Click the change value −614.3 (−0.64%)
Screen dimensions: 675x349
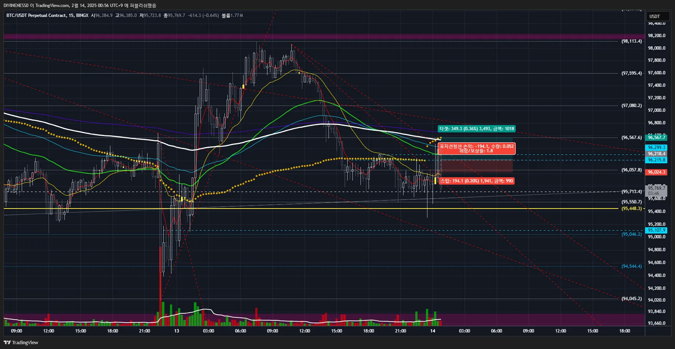pyautogui.click(x=203, y=15)
